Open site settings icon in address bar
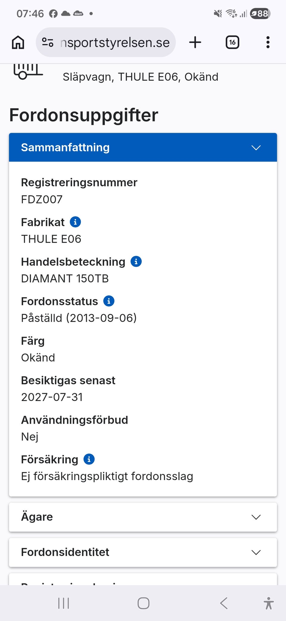286x621 pixels. (x=48, y=42)
